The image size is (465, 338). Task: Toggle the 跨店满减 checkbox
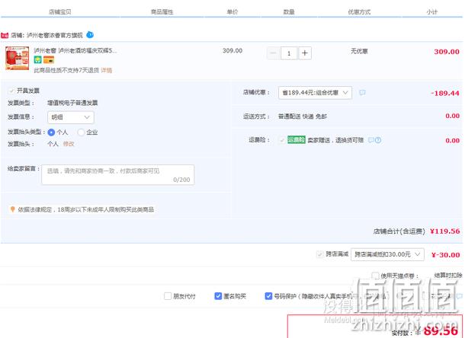pos(319,254)
